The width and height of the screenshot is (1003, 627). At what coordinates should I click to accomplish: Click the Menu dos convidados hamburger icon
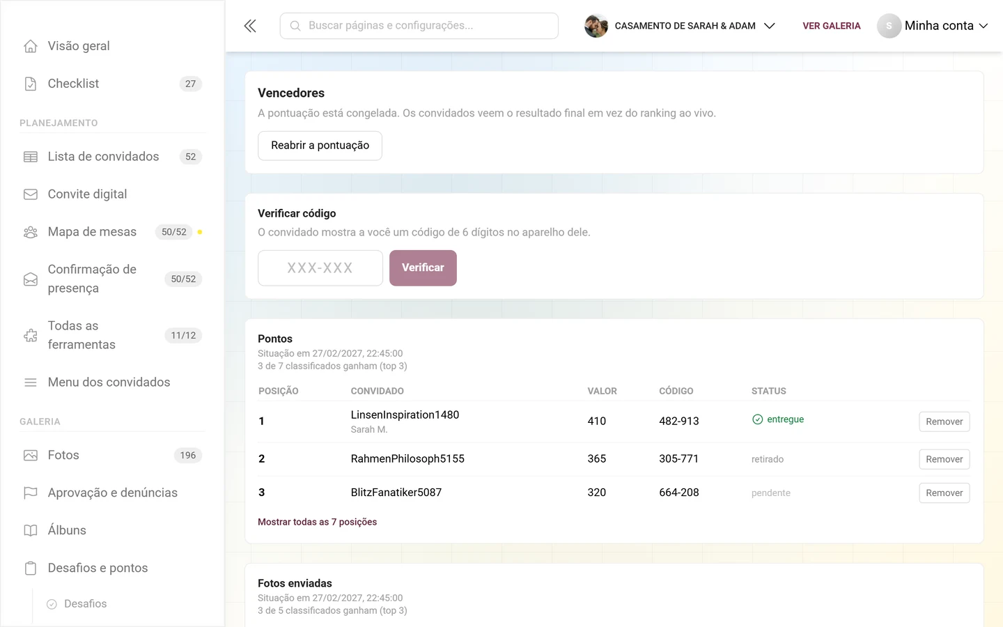[x=31, y=382]
